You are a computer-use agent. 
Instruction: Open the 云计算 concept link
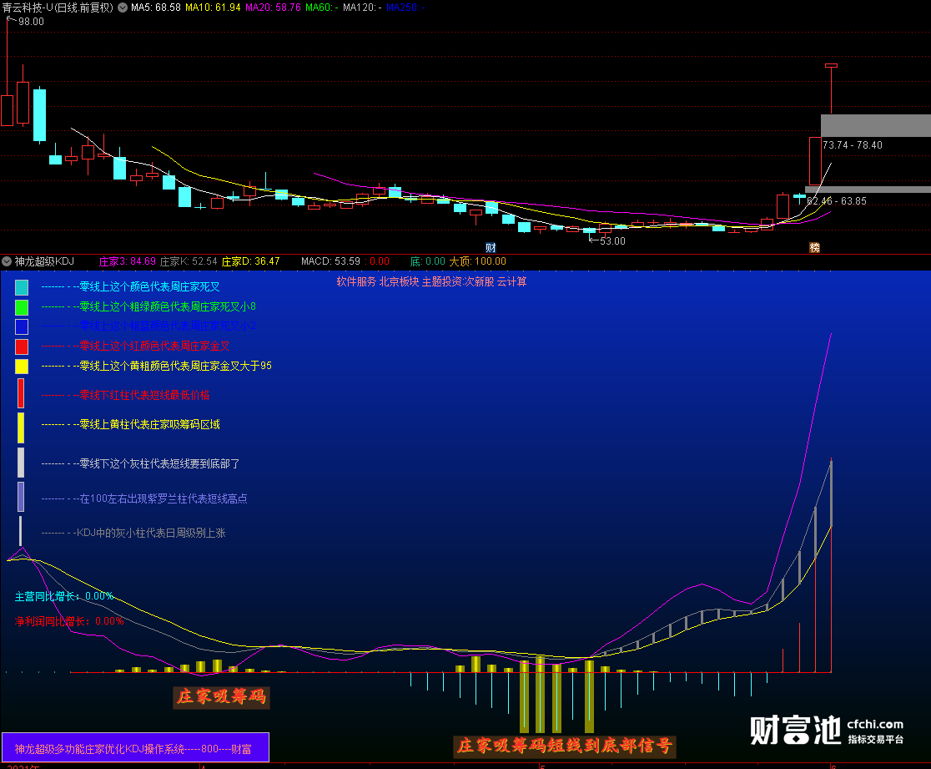pos(512,281)
